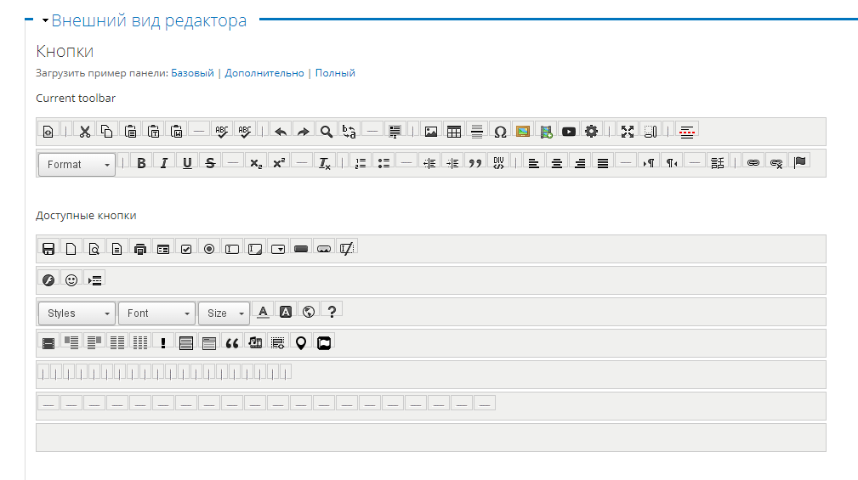858x480 pixels.
Task: Click the Background color icon
Action: click(286, 312)
